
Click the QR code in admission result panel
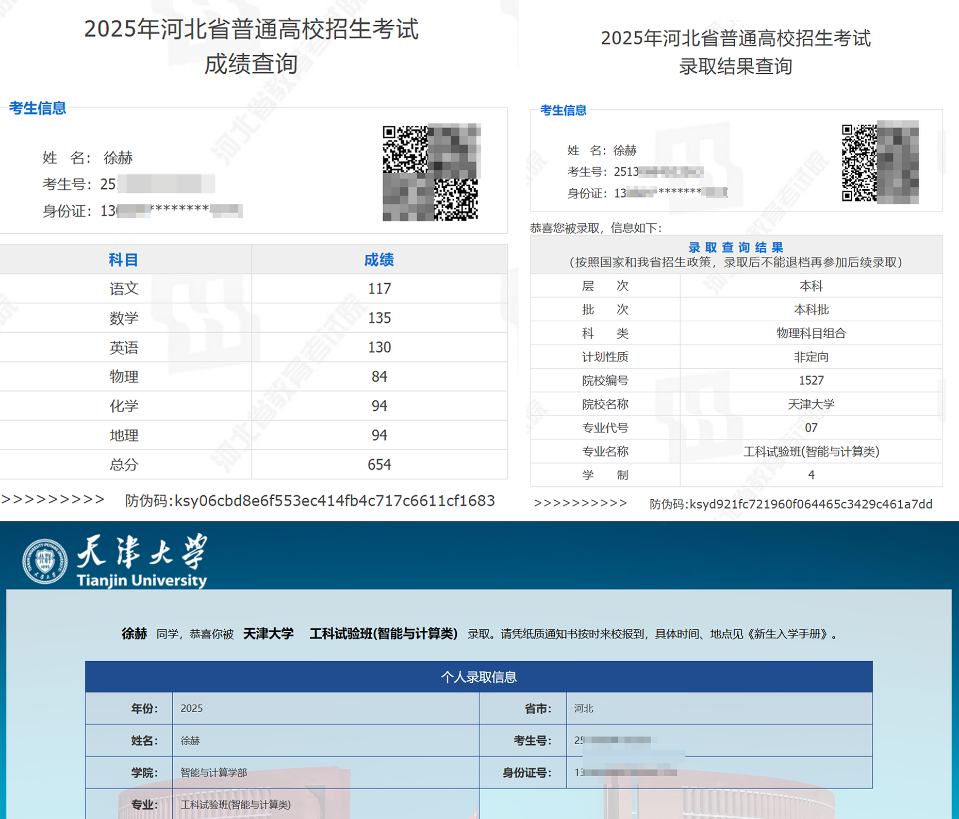click(880, 162)
